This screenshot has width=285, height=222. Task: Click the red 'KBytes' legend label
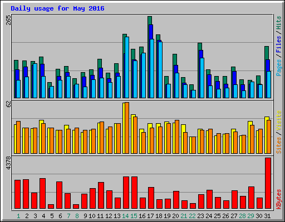[279, 199]
